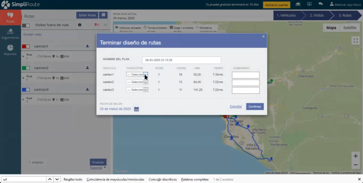Click the info icon beside Visitas fuera de ruta

click(x=80, y=25)
